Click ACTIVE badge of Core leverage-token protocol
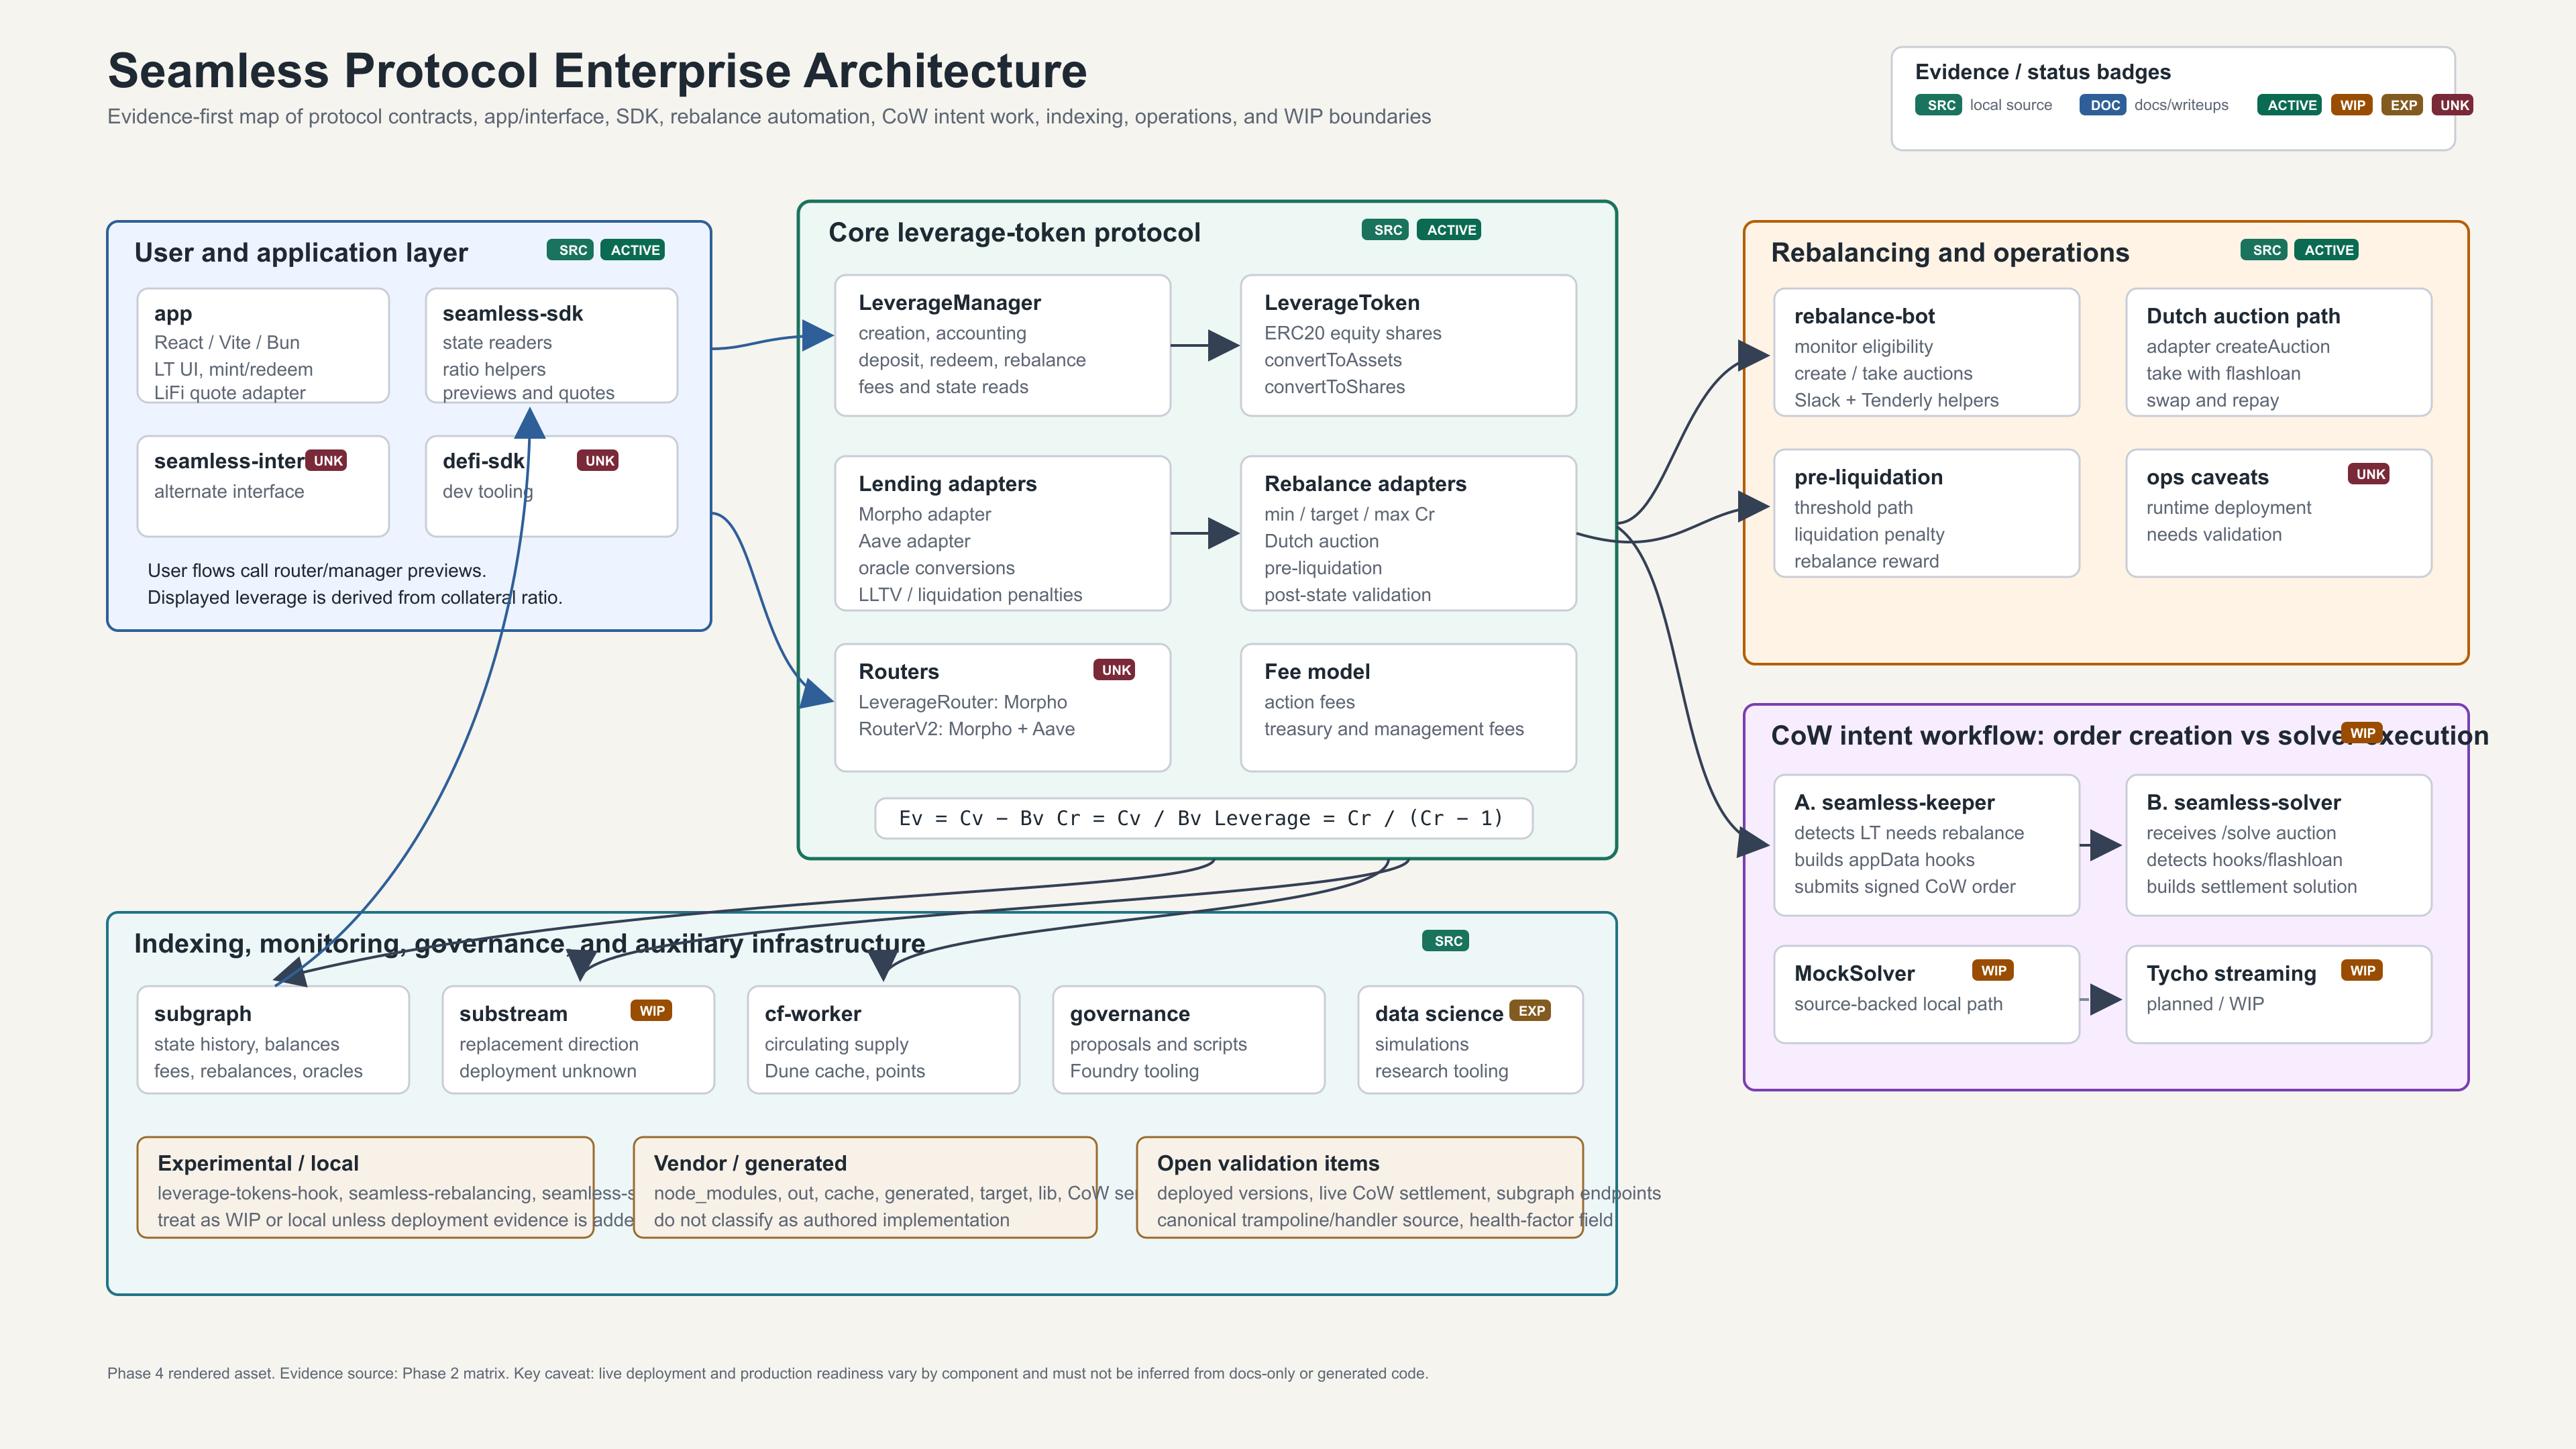The image size is (2576, 1449). 1450,230
